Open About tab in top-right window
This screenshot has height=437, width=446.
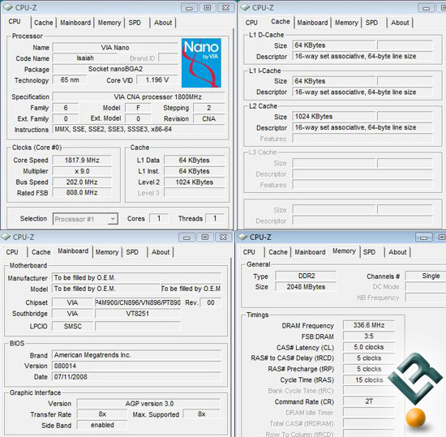(400, 23)
